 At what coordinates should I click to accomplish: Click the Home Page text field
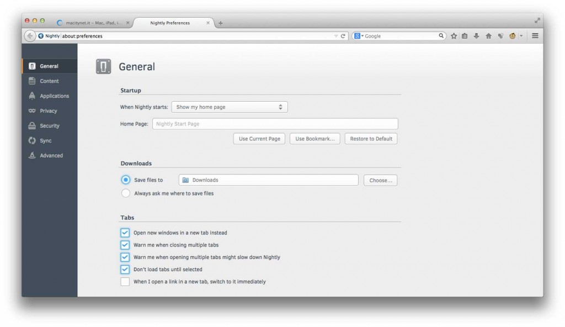[x=275, y=124]
